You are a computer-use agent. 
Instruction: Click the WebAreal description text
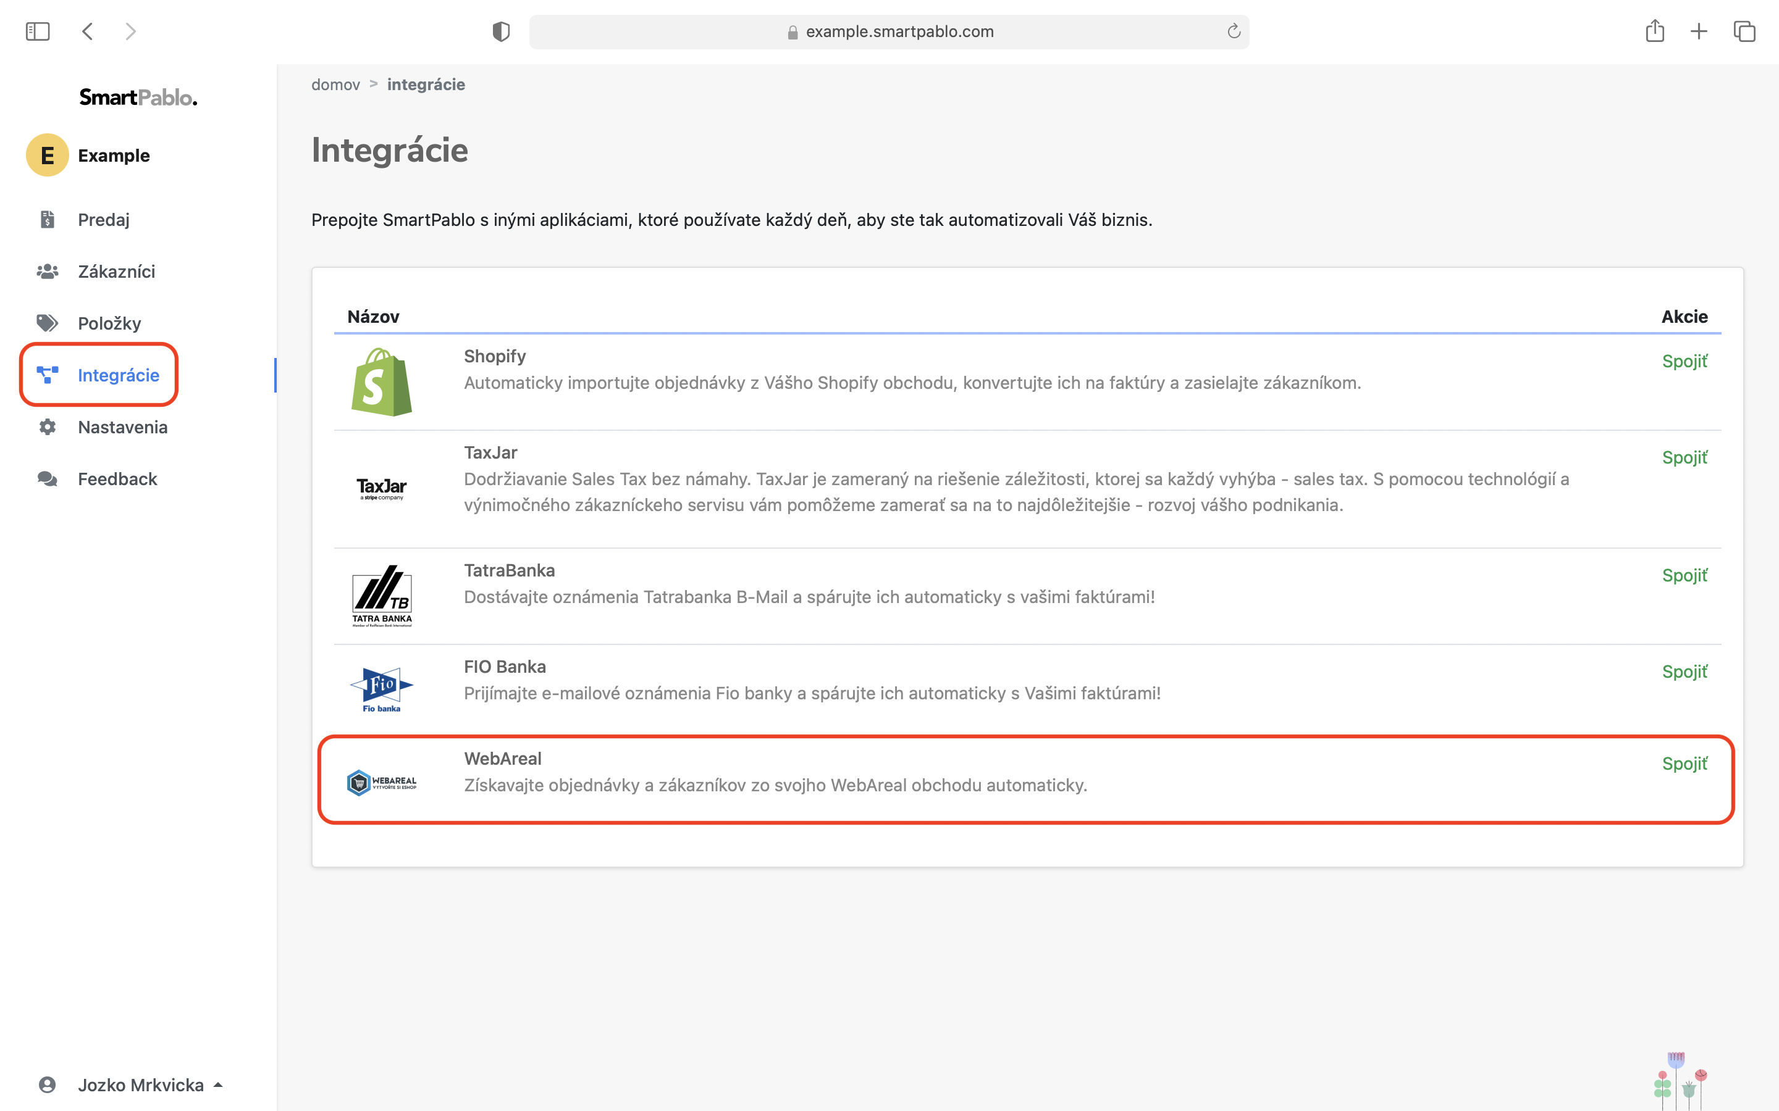click(x=776, y=786)
